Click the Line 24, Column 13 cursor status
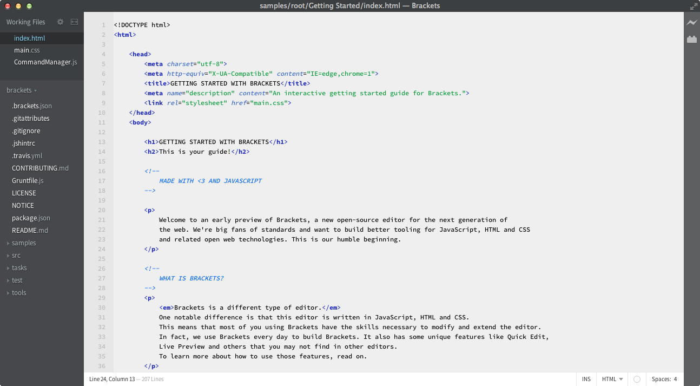700x386 pixels. (x=112, y=380)
